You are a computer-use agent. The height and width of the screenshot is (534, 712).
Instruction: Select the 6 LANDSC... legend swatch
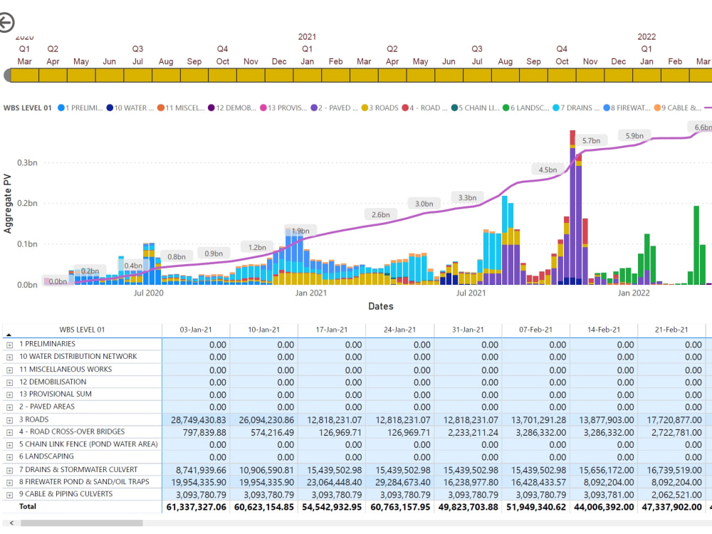point(506,108)
